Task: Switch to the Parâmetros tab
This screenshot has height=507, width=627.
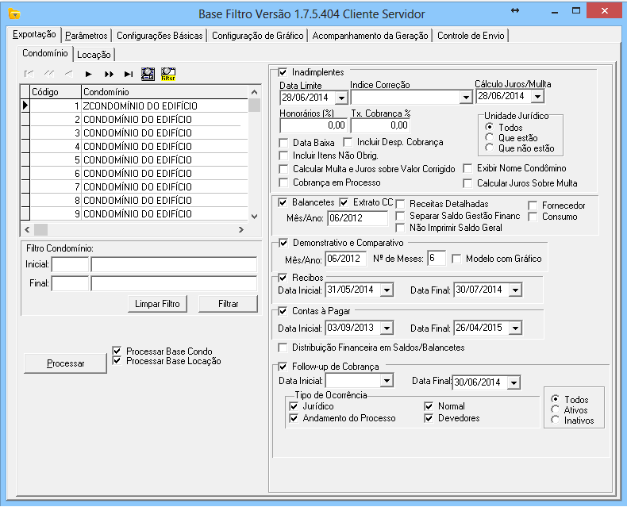Action: tap(87, 36)
